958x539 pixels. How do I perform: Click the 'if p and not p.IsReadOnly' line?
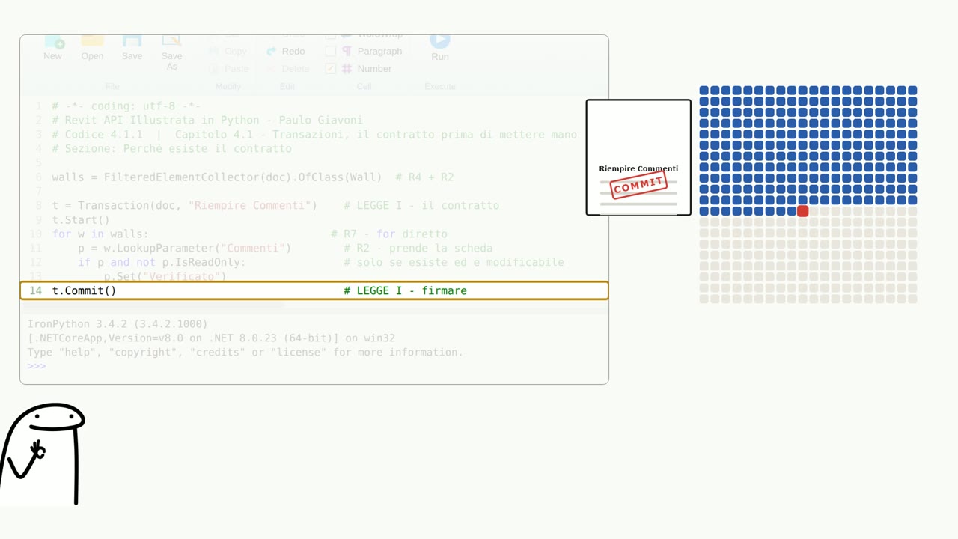coord(162,262)
